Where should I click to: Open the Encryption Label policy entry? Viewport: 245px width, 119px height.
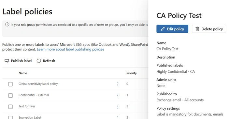coord(30,117)
